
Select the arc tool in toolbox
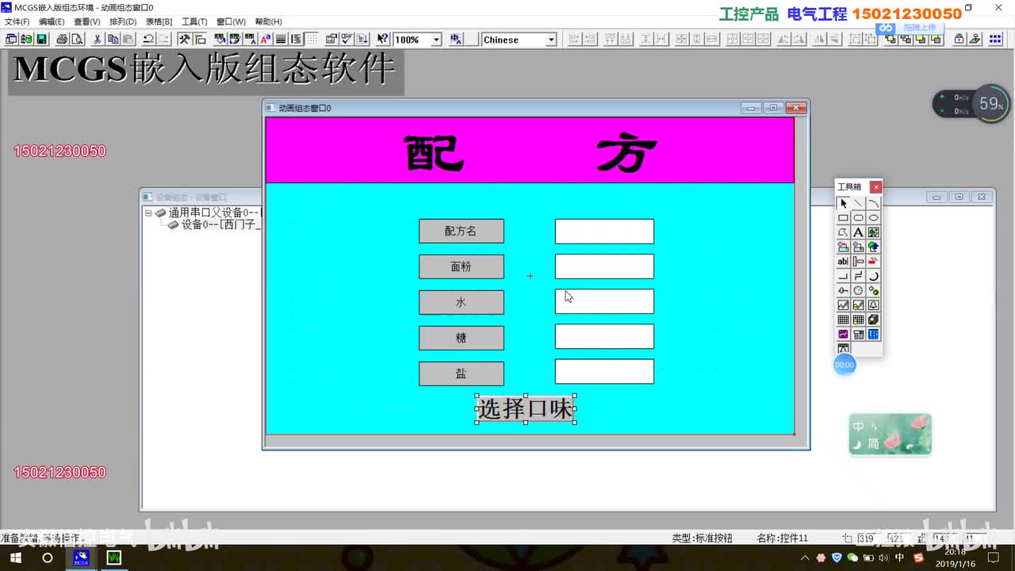(873, 204)
